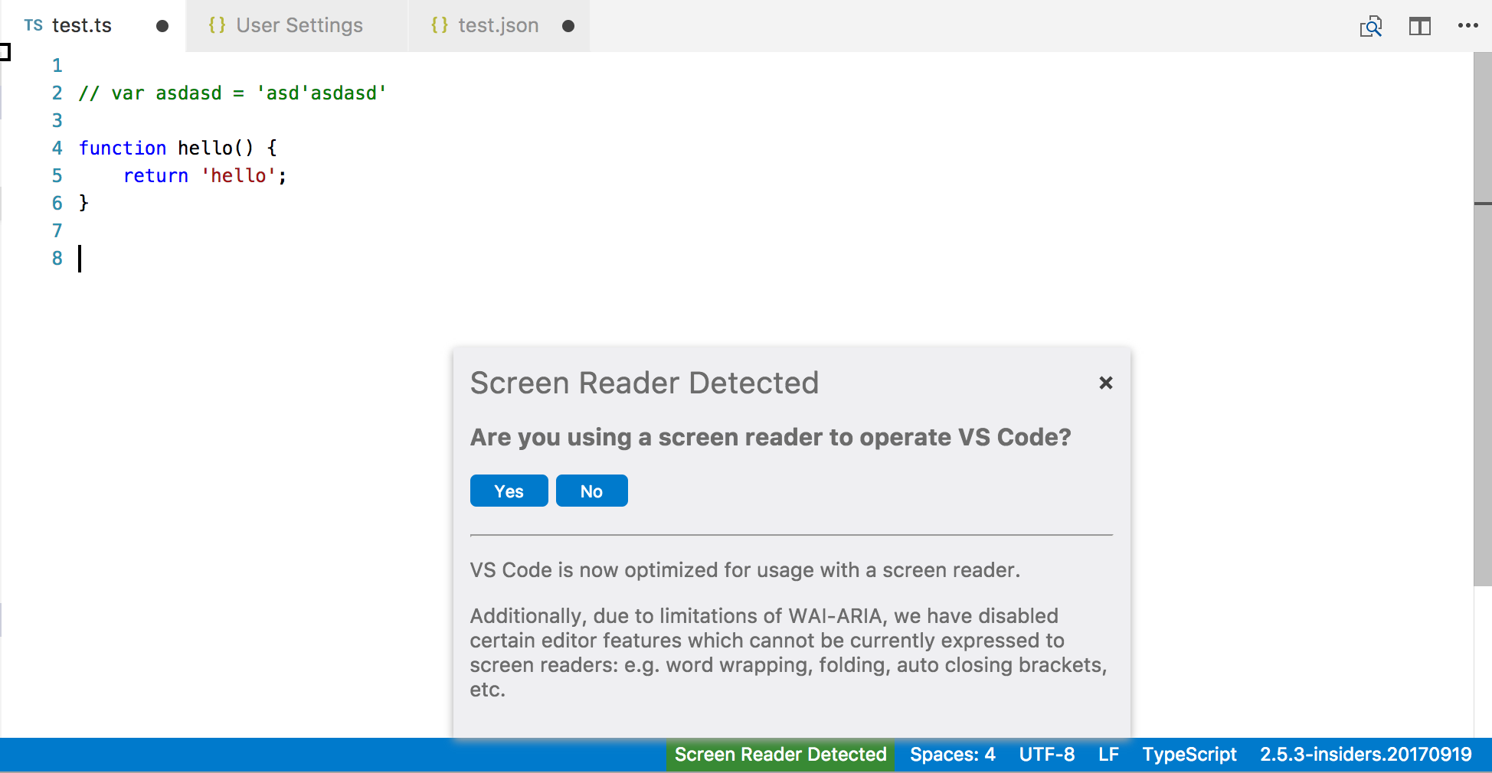
Task: Click the unsaved dot on the test.json tab
Action: coord(568,26)
